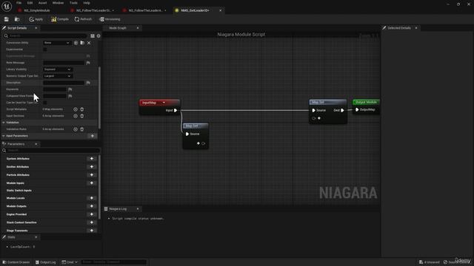Open the InputMap node dropdown arrow
The image size is (474, 266).
click(x=164, y=103)
